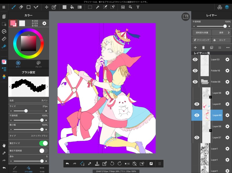Viewport: 232px width, 173px height.
Task: Decrease layer opacity with minus
Action: [x=194, y=26]
